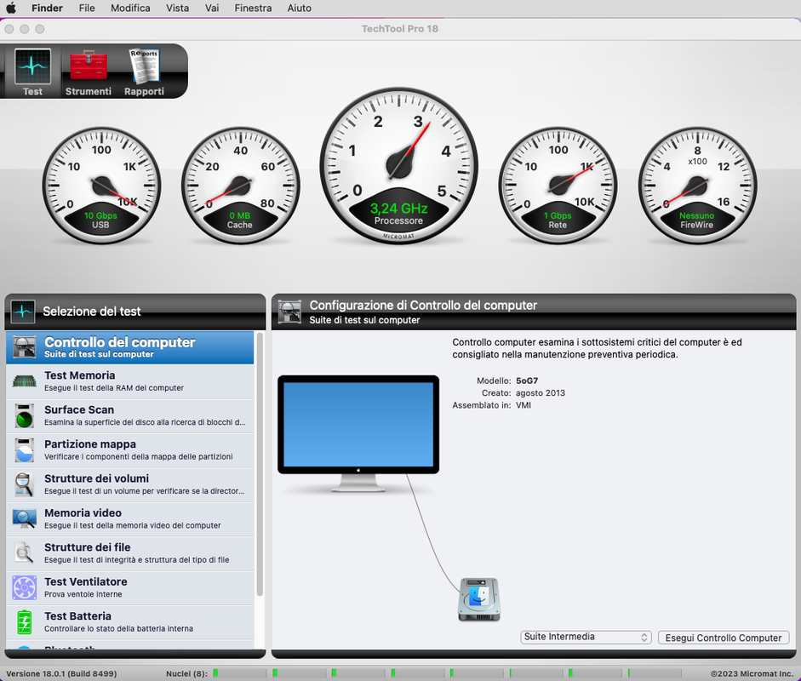The height and width of the screenshot is (681, 801).
Task: Click the Selezione del test header icon
Action: coord(23,312)
